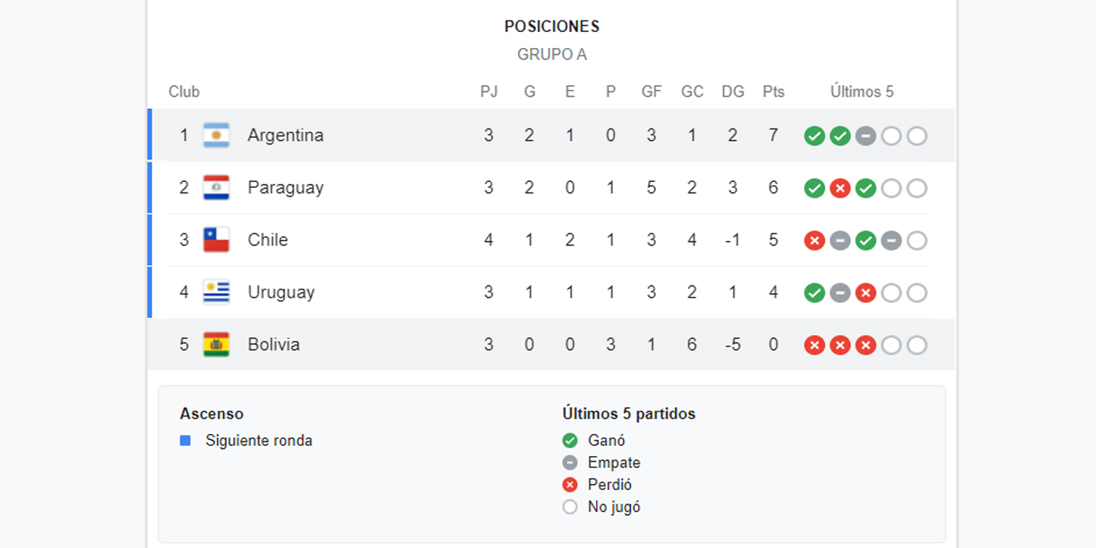
Task: Click the Últimos 5 column header
Action: coord(862,92)
